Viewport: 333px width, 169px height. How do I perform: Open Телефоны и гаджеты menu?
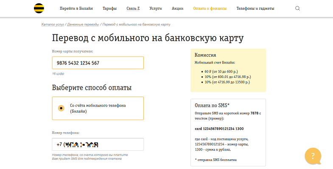click(x=255, y=8)
